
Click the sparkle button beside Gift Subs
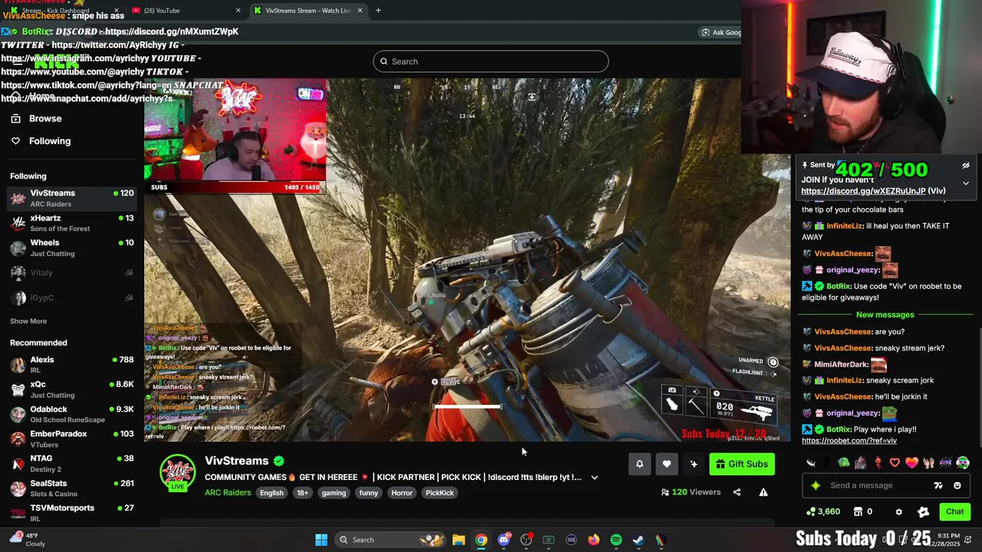(x=694, y=464)
